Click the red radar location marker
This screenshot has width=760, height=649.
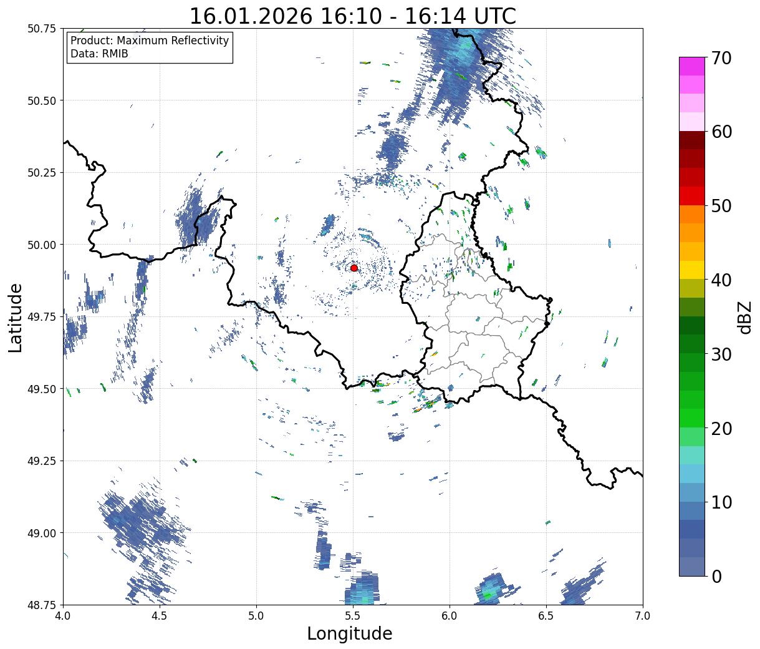pyautogui.click(x=354, y=268)
